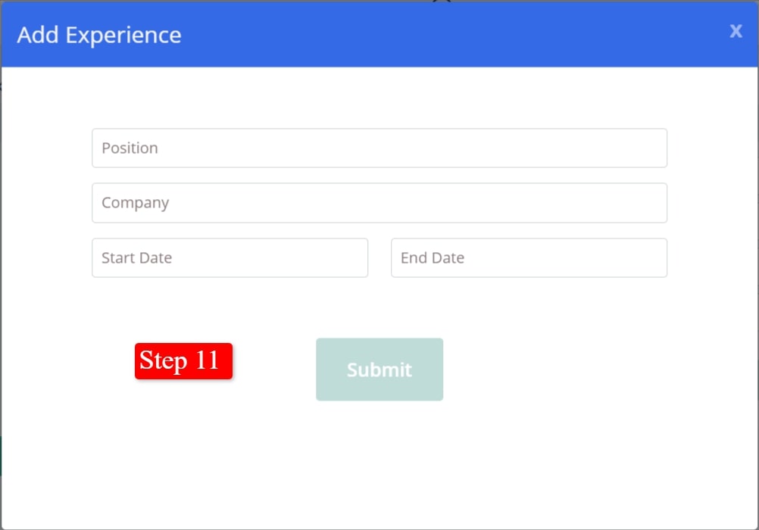This screenshot has height=530, width=759.
Task: Open the End Date entry box
Action: [529, 257]
